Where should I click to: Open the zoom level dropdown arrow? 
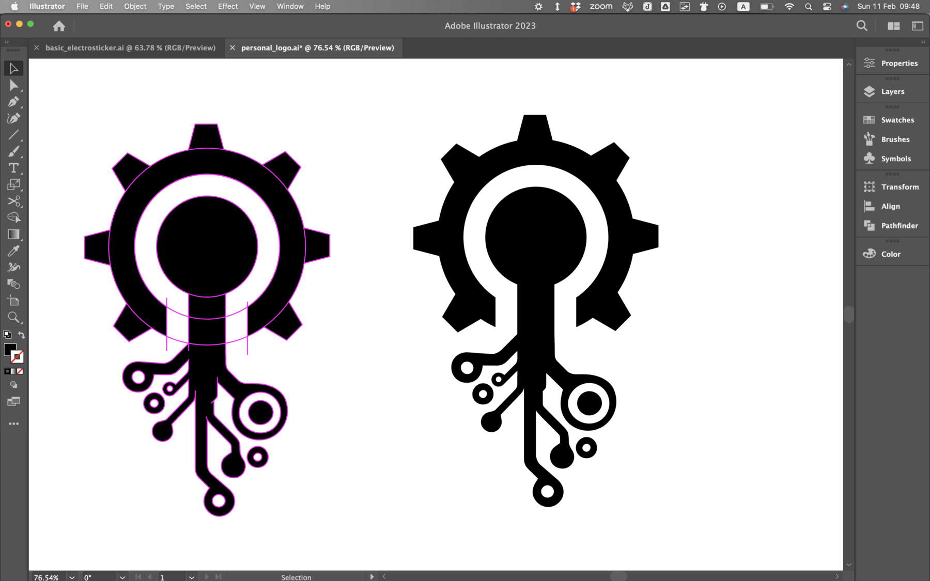click(x=72, y=577)
